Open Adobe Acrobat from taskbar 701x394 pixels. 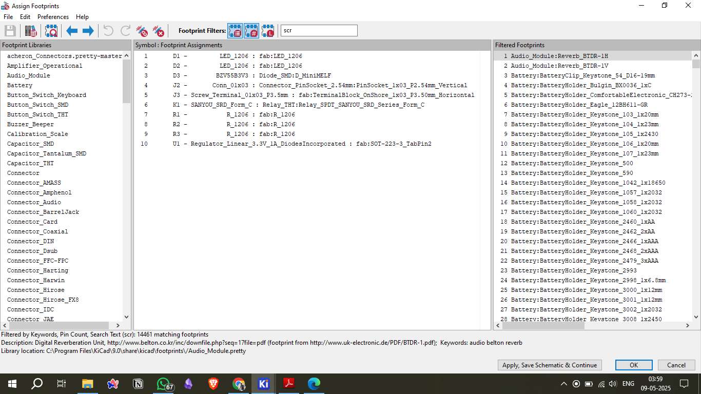(289, 384)
